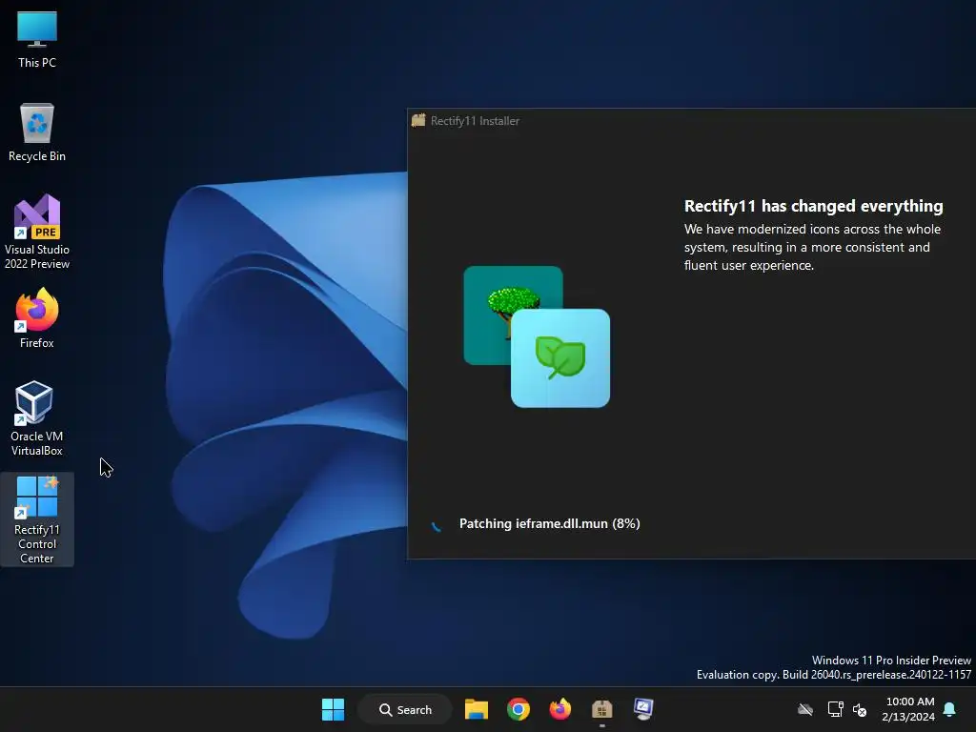Click the loading spinner beside the patching status
Viewport: 976px width, 732px height.
(x=437, y=525)
